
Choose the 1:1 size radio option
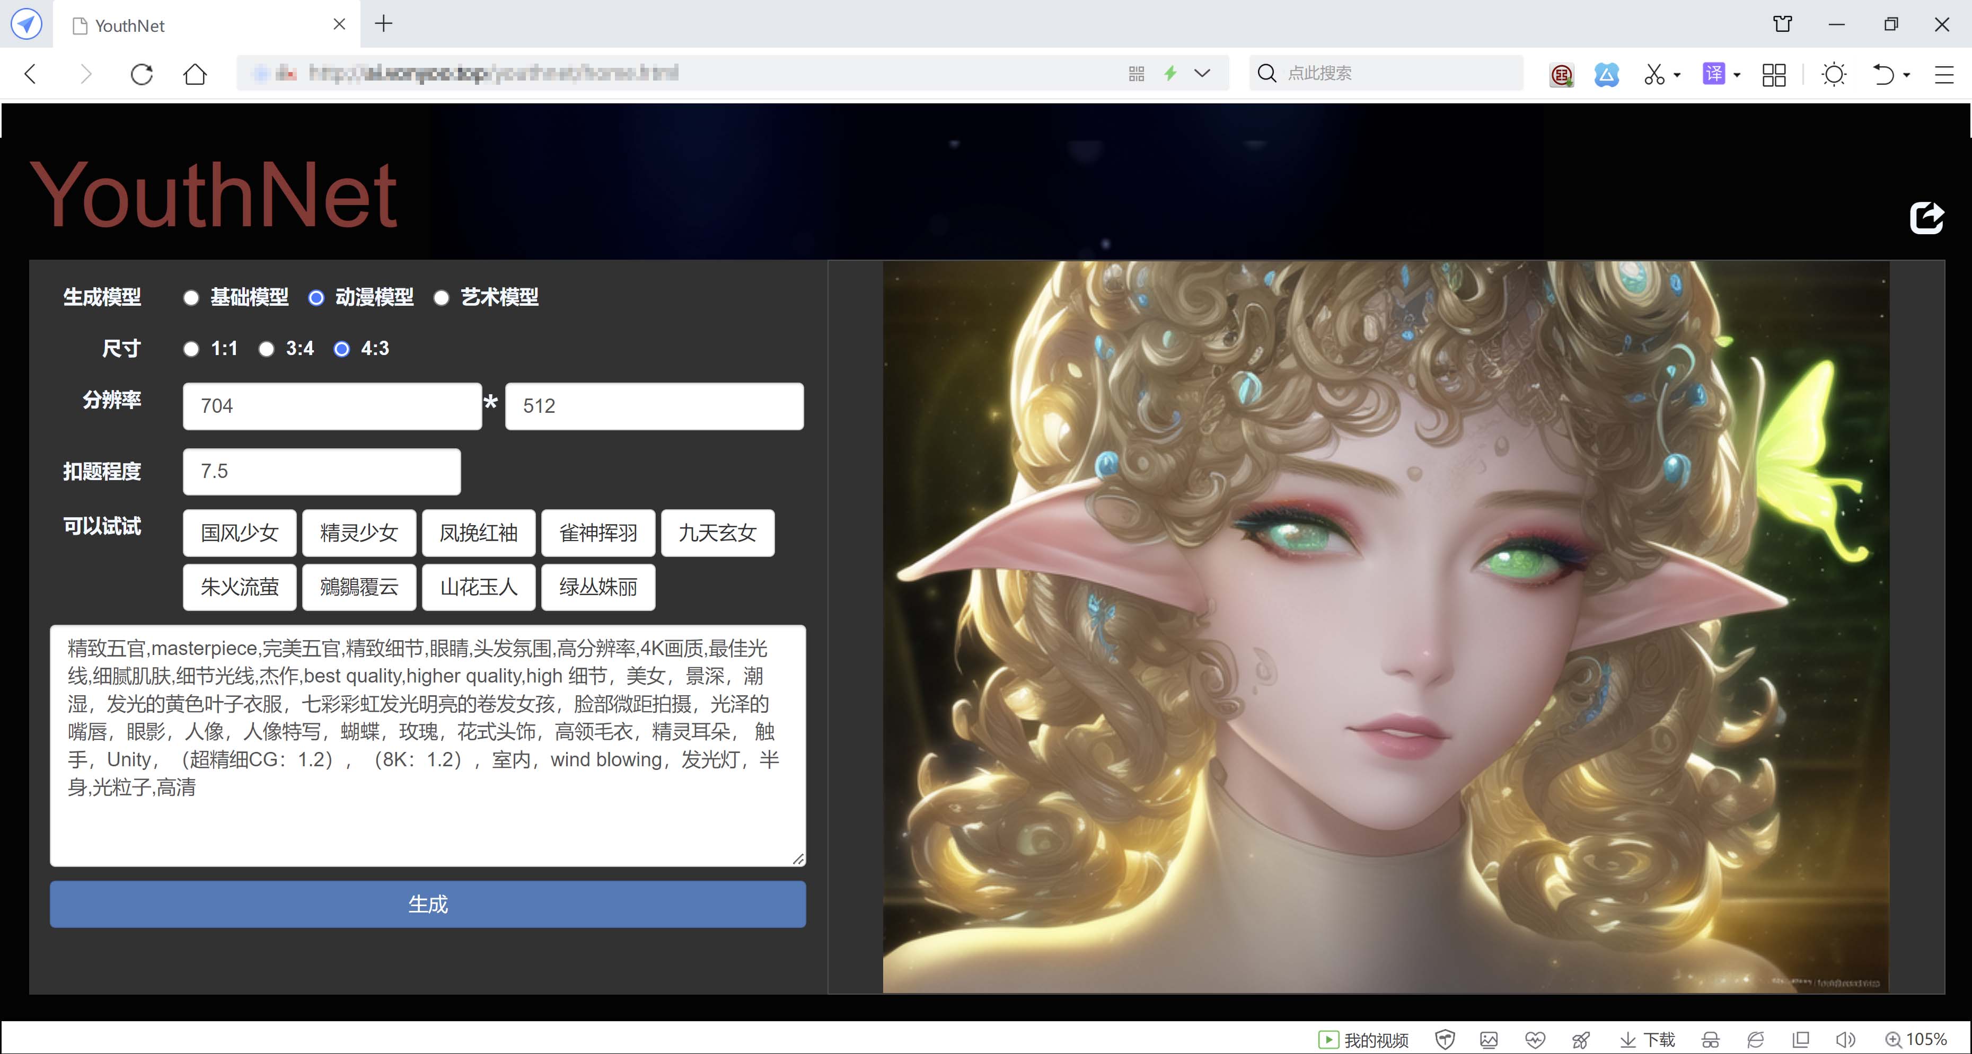[191, 349]
